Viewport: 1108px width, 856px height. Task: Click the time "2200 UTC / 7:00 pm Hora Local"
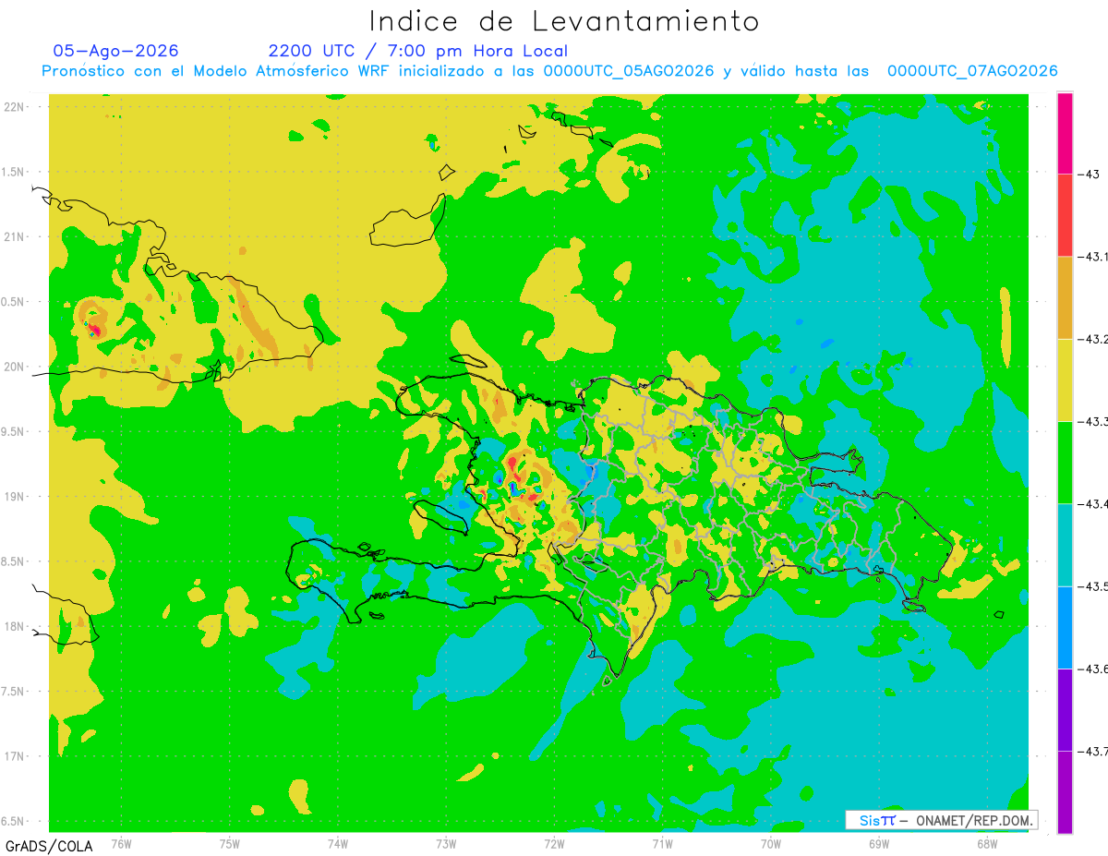click(418, 51)
